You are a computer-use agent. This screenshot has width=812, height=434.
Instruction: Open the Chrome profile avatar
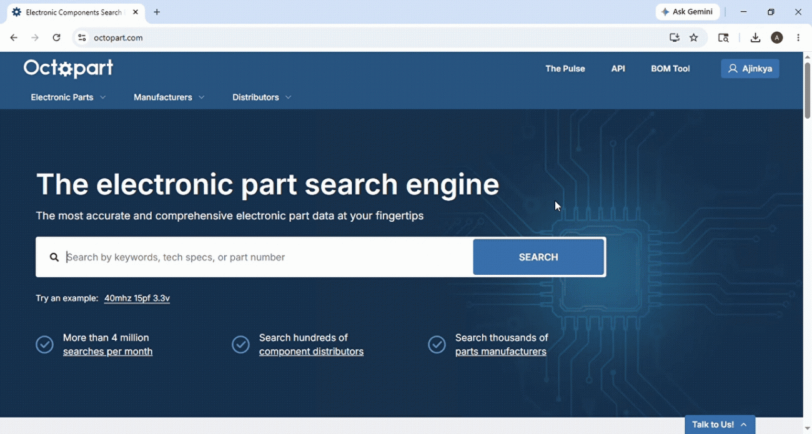(x=777, y=38)
